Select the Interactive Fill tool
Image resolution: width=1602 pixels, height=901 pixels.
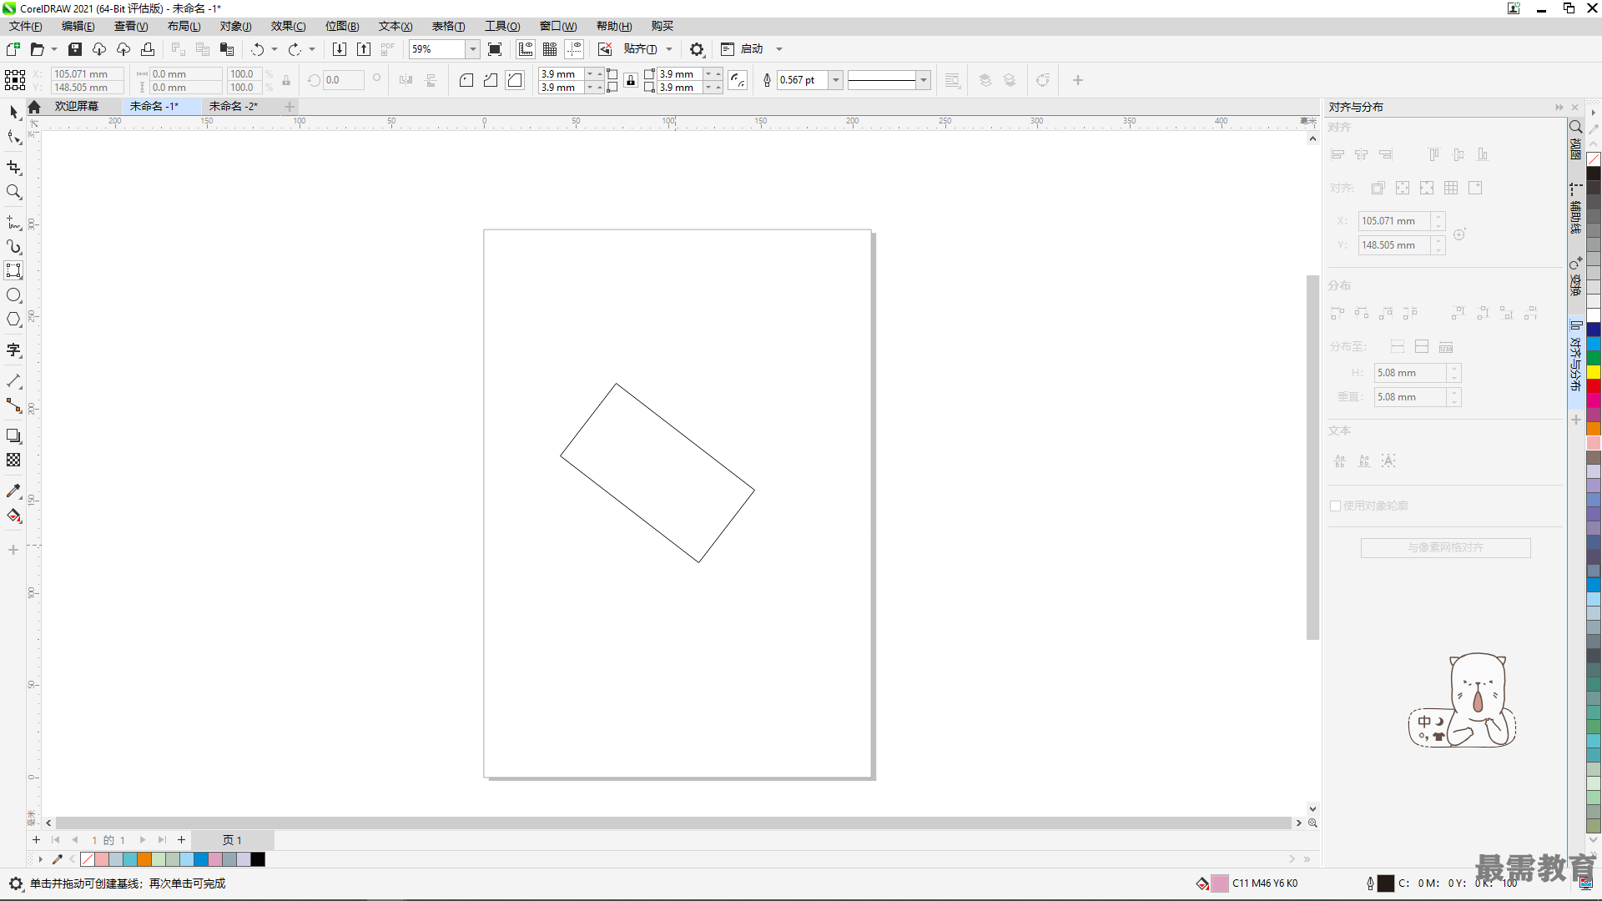(13, 516)
